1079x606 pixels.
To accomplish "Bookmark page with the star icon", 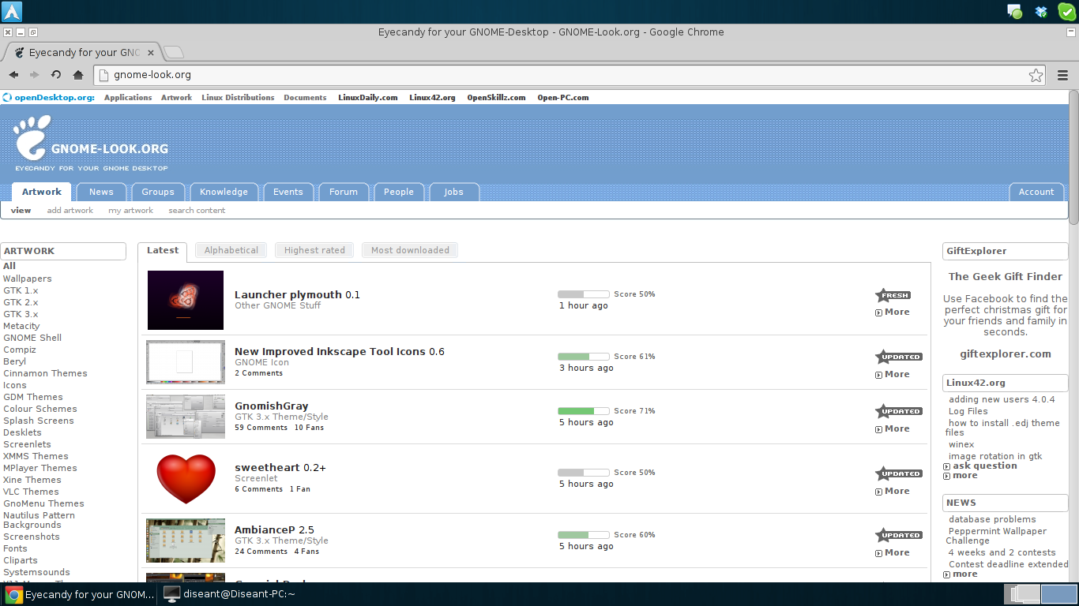I will coord(1036,75).
